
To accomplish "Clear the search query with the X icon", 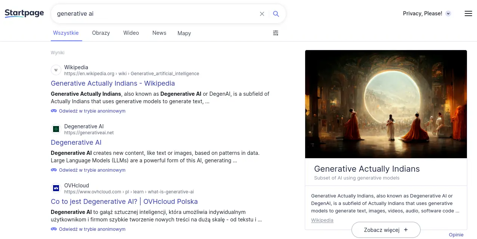I will pyautogui.click(x=262, y=13).
